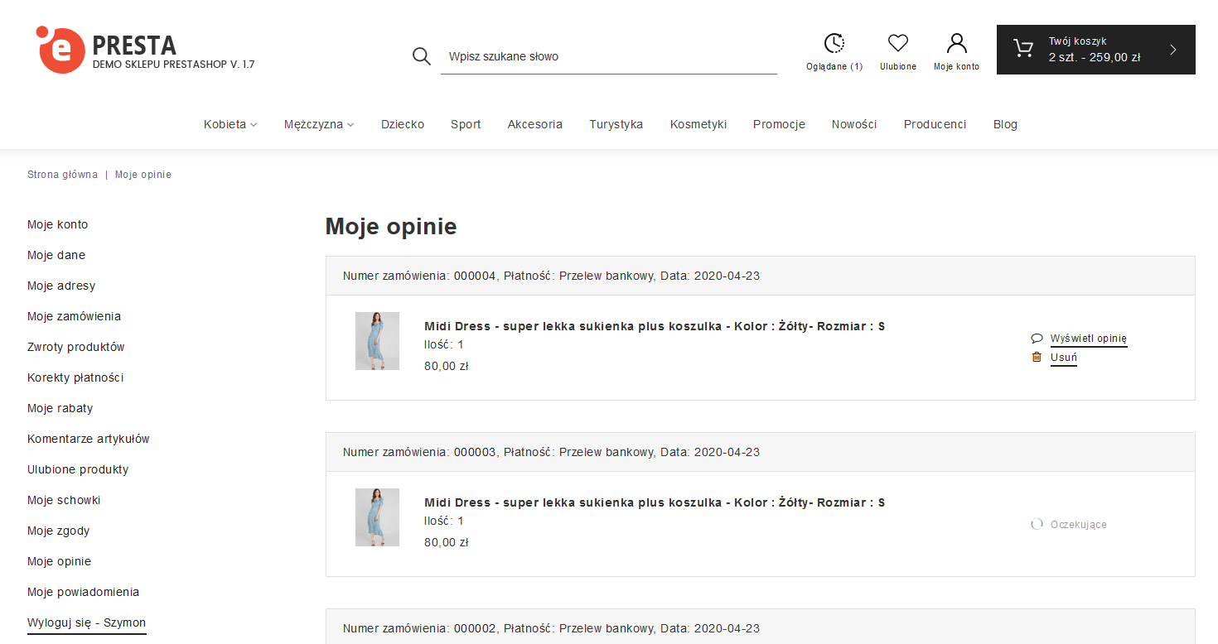Click the search field Wpisz szukane słowo
Viewport: 1218px width, 644px height.
tap(609, 57)
